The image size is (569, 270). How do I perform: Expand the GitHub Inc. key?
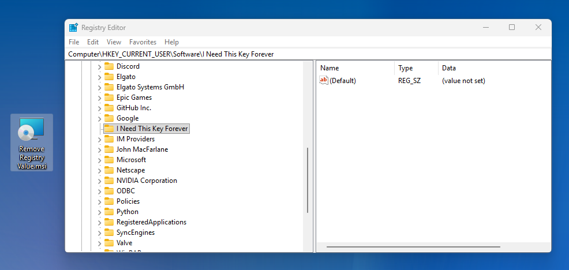coord(99,108)
